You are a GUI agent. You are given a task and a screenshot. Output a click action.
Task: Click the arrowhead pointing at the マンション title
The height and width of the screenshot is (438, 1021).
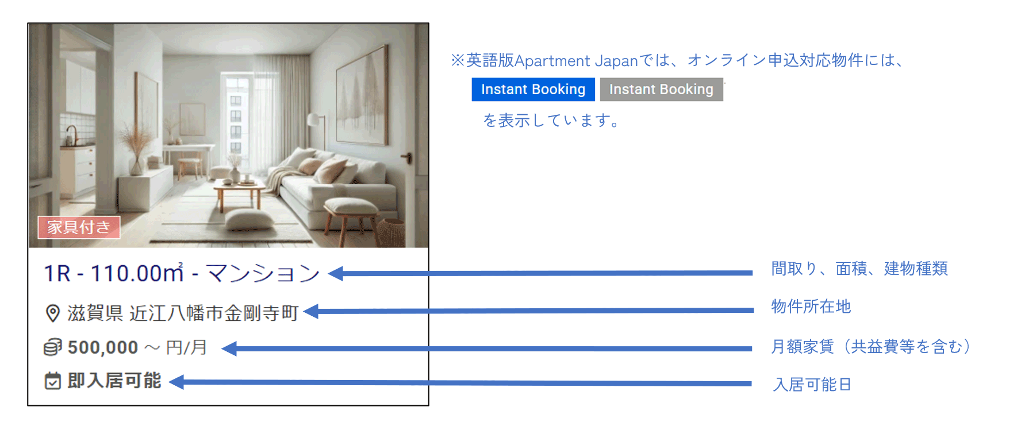click(x=336, y=274)
